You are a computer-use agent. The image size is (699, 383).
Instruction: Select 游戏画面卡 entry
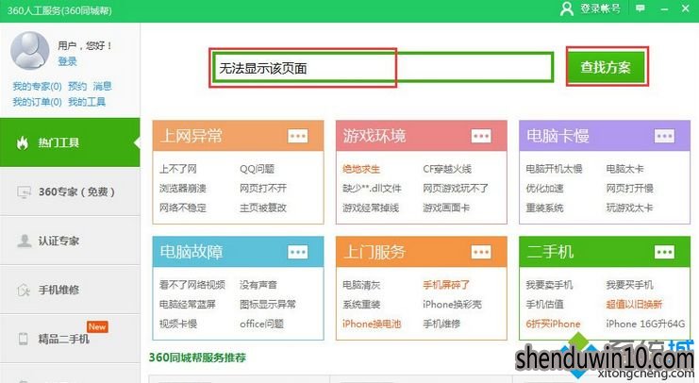(x=446, y=208)
